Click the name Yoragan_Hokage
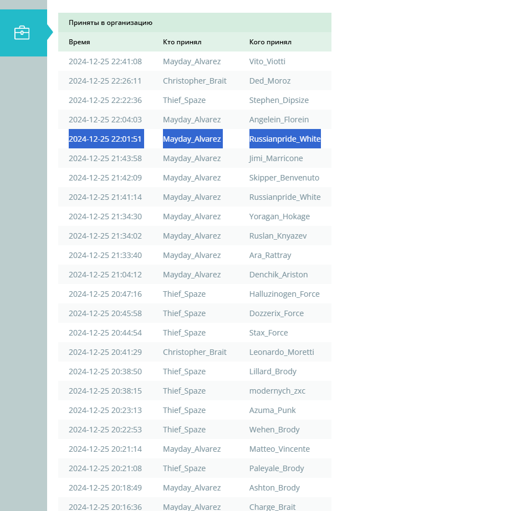Screen dimensions: 531x511 (x=279, y=216)
